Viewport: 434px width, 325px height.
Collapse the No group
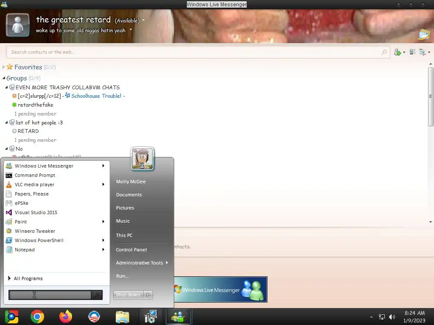pyautogui.click(x=7, y=149)
